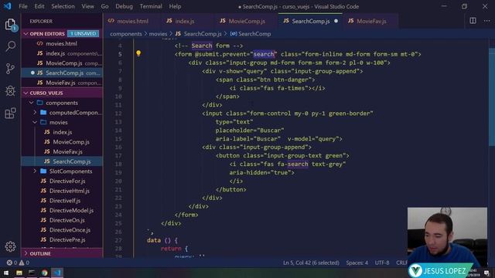Image resolution: width=495 pixels, height=278 pixels.
Task: Click the 1 UNSAVED badge
Action: 83,34
